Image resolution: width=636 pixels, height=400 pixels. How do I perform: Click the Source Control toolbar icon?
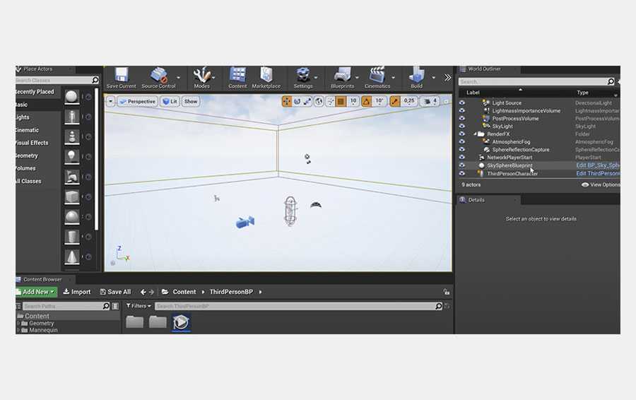[159, 76]
